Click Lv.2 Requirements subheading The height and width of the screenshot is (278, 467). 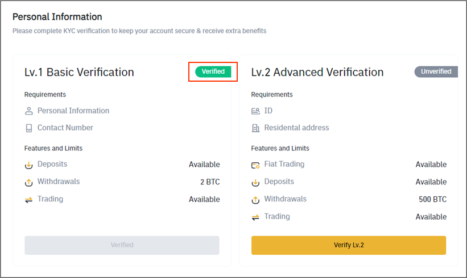(x=272, y=95)
